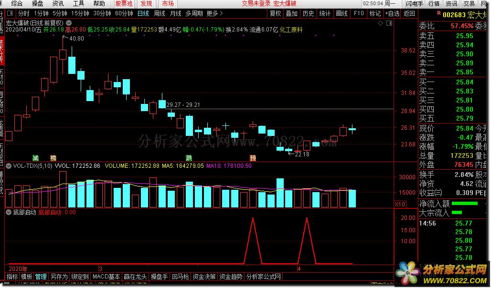This screenshot has height=288, width=491.
Task: Select the 30分钟 period
Action: [x=102, y=13]
